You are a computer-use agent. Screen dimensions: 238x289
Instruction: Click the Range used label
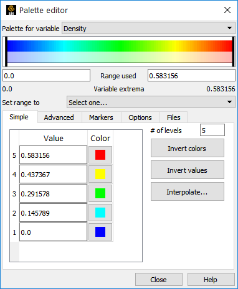(118, 76)
